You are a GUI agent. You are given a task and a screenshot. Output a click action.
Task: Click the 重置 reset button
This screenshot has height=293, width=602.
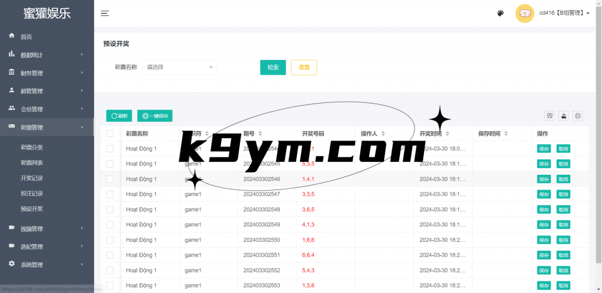click(304, 67)
